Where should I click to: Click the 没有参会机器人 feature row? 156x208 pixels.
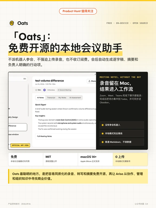[x=122, y=125]
